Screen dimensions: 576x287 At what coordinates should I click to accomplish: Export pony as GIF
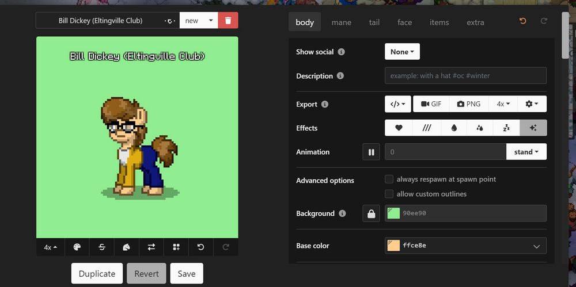tap(431, 104)
